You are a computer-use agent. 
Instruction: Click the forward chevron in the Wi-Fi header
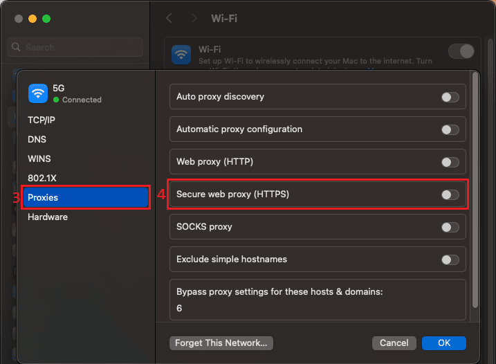click(x=194, y=19)
